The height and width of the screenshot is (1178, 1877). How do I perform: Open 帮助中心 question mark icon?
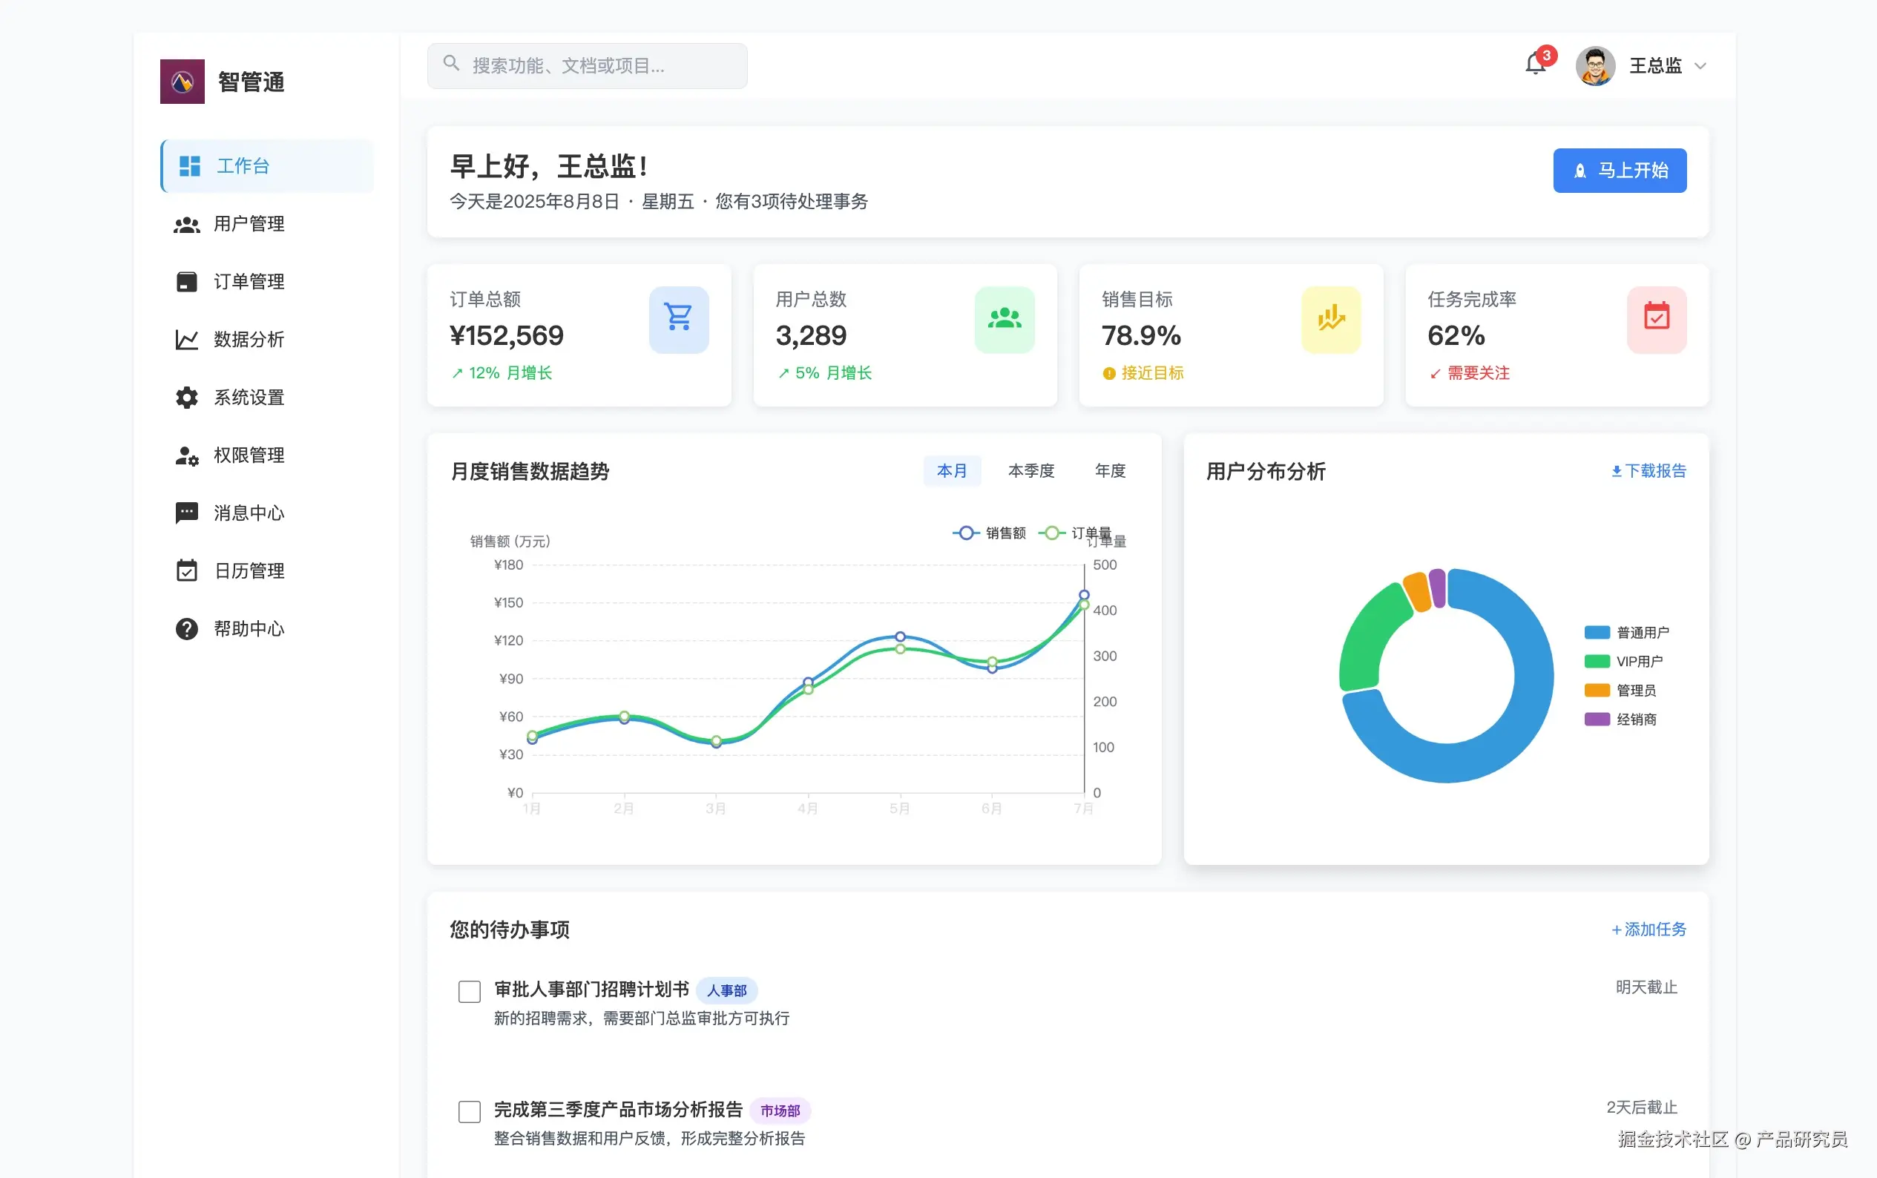pos(186,629)
